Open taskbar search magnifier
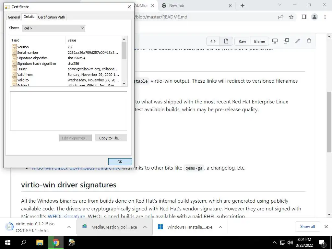Viewport: 332px width, 249px height. (x=23, y=243)
